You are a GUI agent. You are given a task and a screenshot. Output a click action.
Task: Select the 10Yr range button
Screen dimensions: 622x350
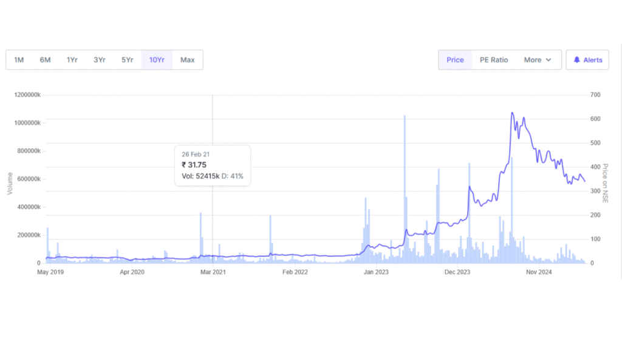click(157, 60)
